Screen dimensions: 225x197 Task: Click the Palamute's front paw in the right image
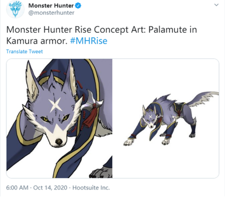[x=129, y=143]
